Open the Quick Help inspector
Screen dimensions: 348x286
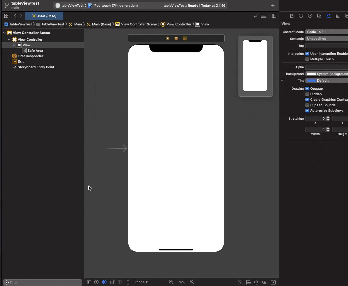pyautogui.click(x=310, y=16)
